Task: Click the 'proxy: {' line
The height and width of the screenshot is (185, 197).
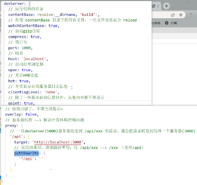Action: [14, 125]
